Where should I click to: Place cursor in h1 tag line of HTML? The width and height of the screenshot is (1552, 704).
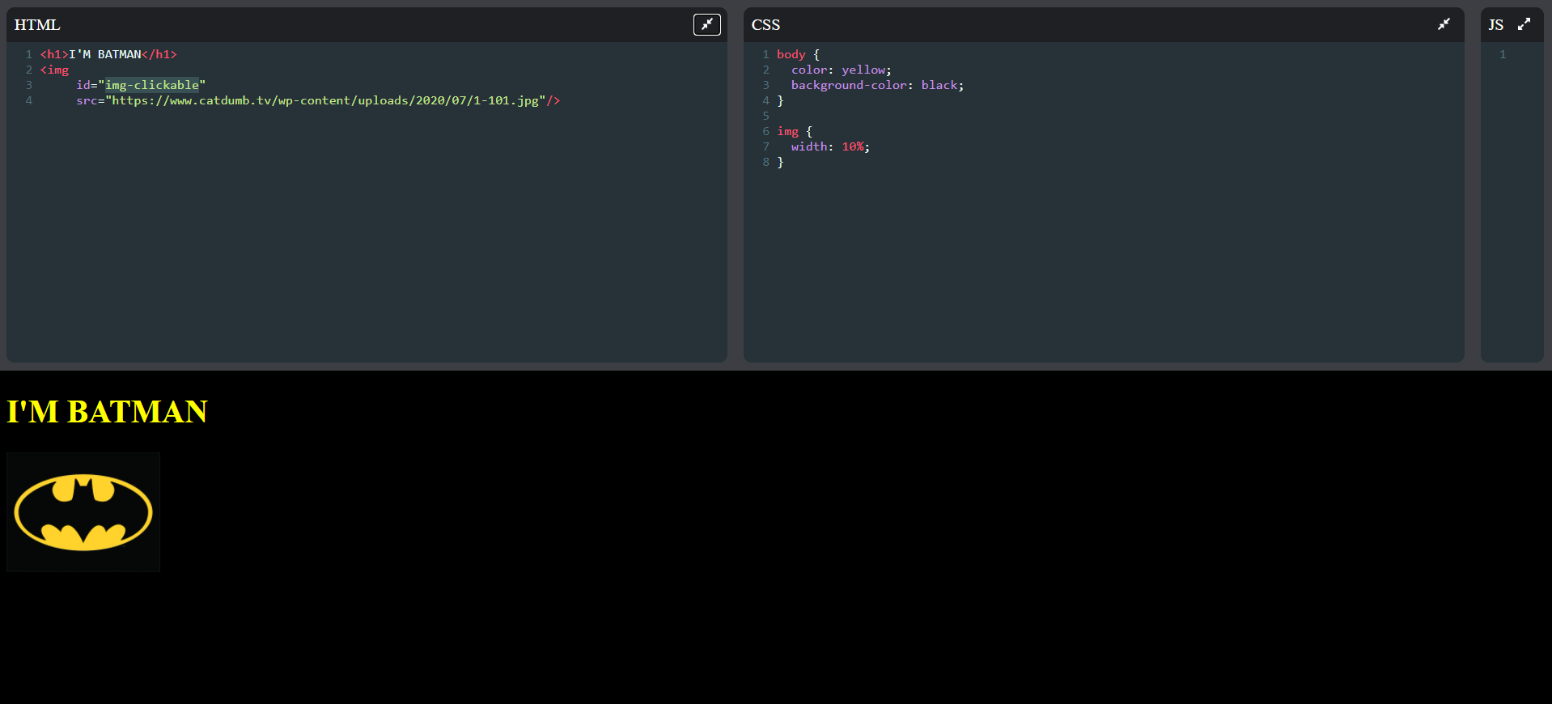[x=108, y=54]
